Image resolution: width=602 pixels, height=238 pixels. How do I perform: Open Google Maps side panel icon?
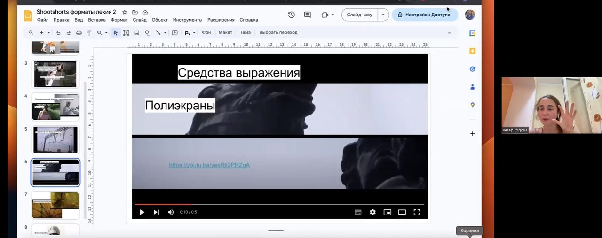point(473,105)
